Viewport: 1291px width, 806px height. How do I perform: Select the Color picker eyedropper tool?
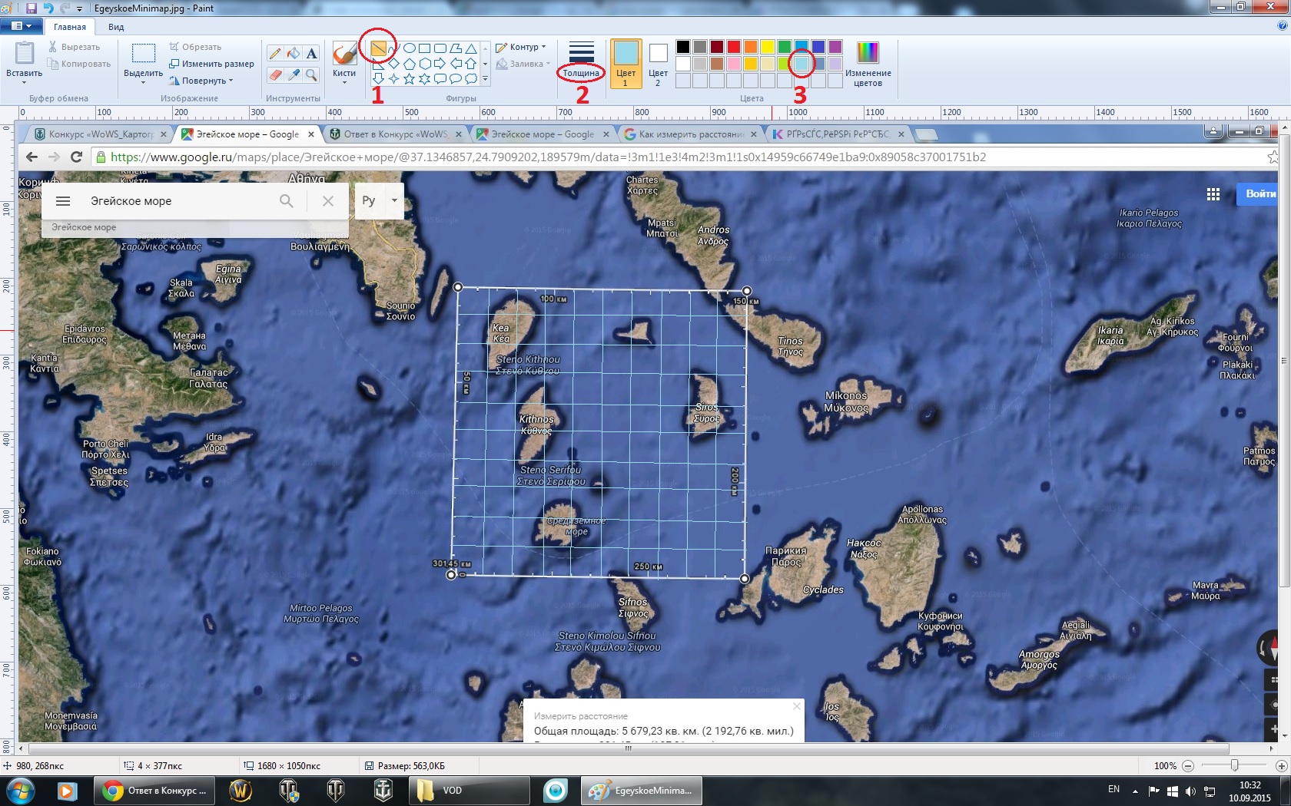[x=294, y=74]
